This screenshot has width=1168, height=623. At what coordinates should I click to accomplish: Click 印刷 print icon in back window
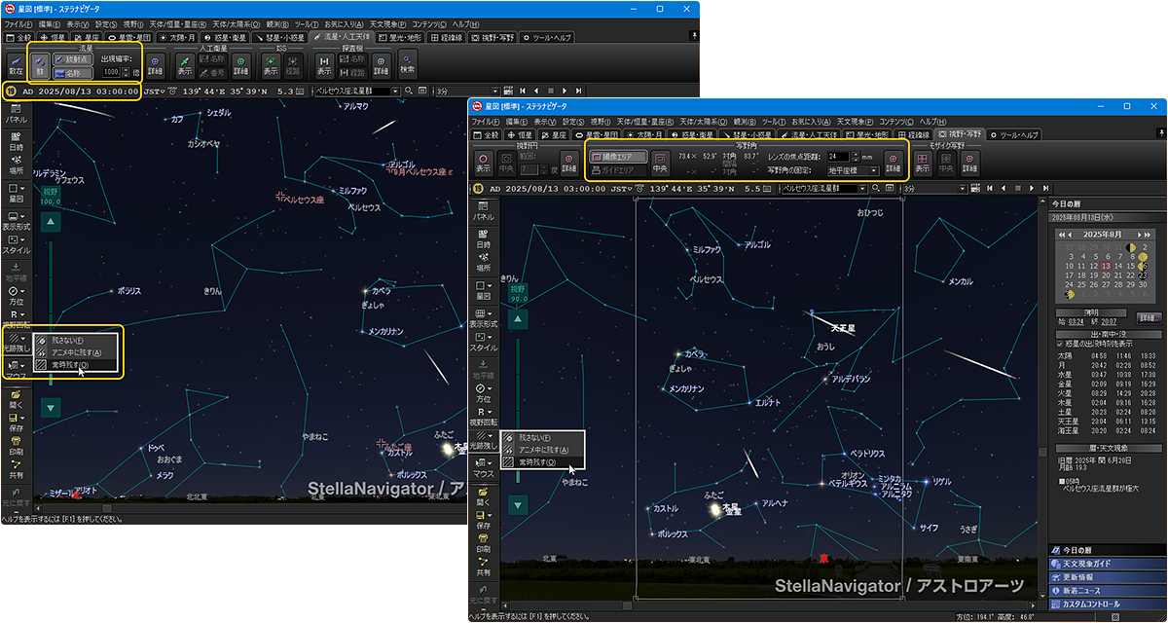click(x=15, y=446)
